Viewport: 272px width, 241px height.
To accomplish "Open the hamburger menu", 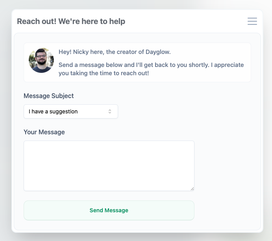I will point(252,21).
